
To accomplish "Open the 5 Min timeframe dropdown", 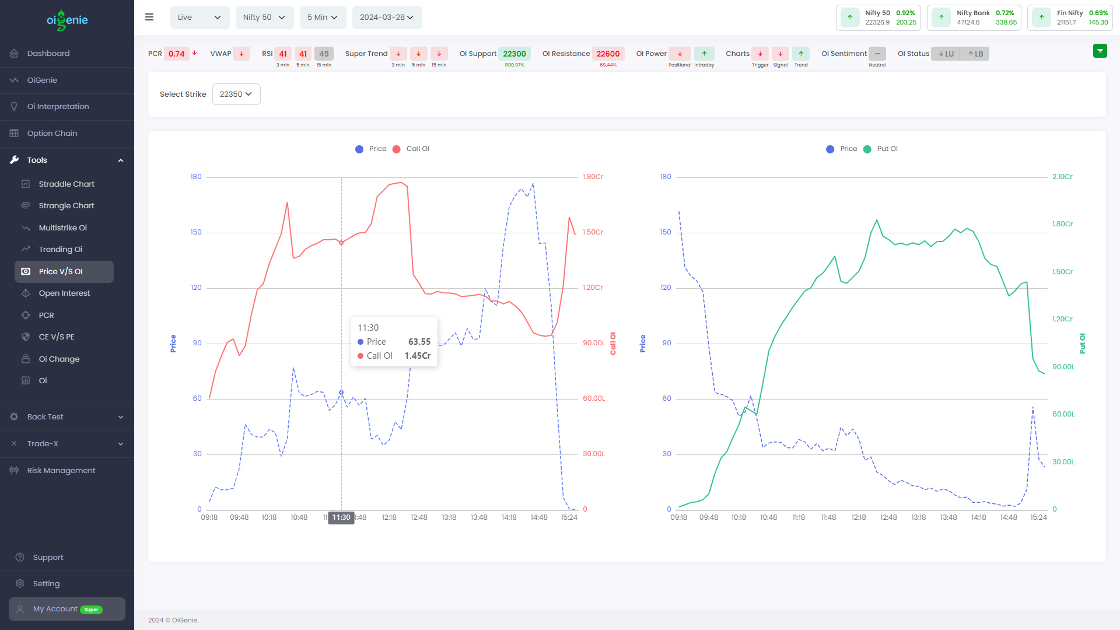I will [x=323, y=17].
